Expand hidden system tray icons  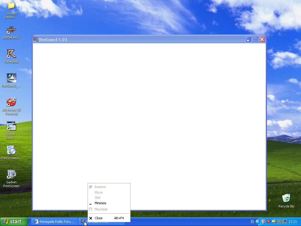point(257,222)
